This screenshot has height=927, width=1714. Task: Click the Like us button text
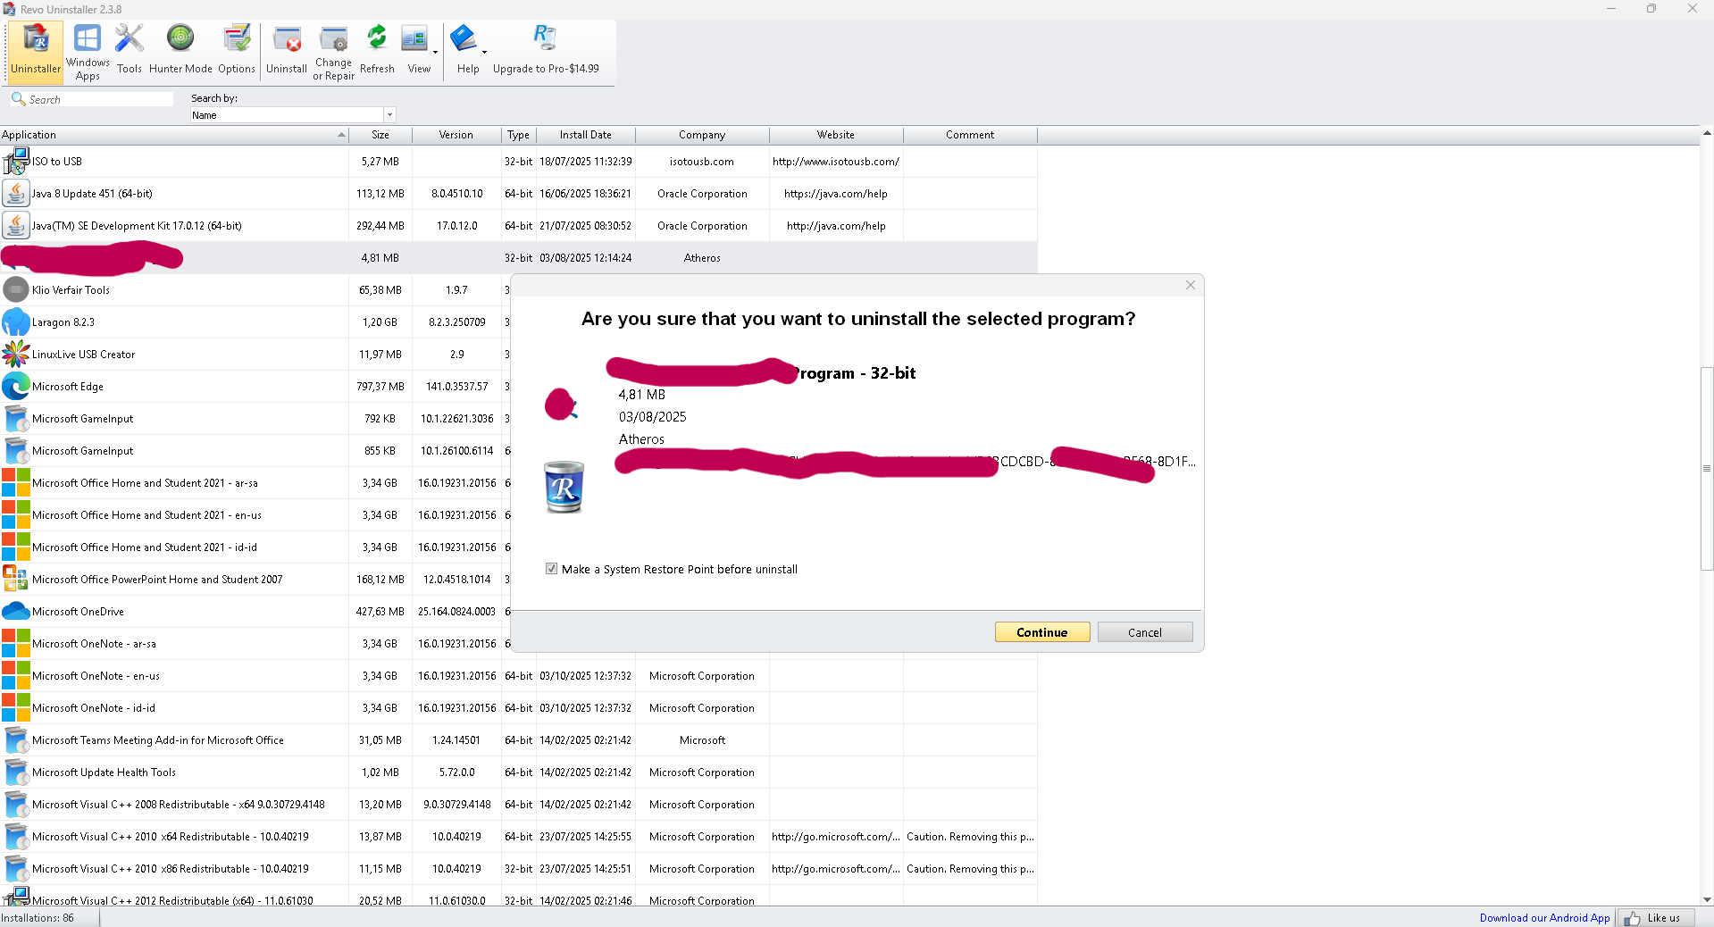tap(1663, 918)
